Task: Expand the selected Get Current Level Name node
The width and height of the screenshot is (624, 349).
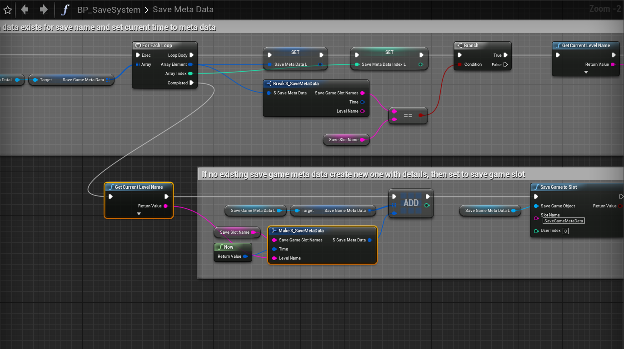Action: click(139, 213)
